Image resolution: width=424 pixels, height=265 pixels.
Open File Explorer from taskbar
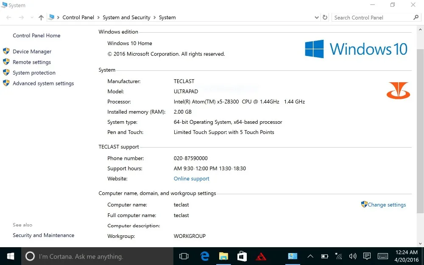pyautogui.click(x=223, y=256)
